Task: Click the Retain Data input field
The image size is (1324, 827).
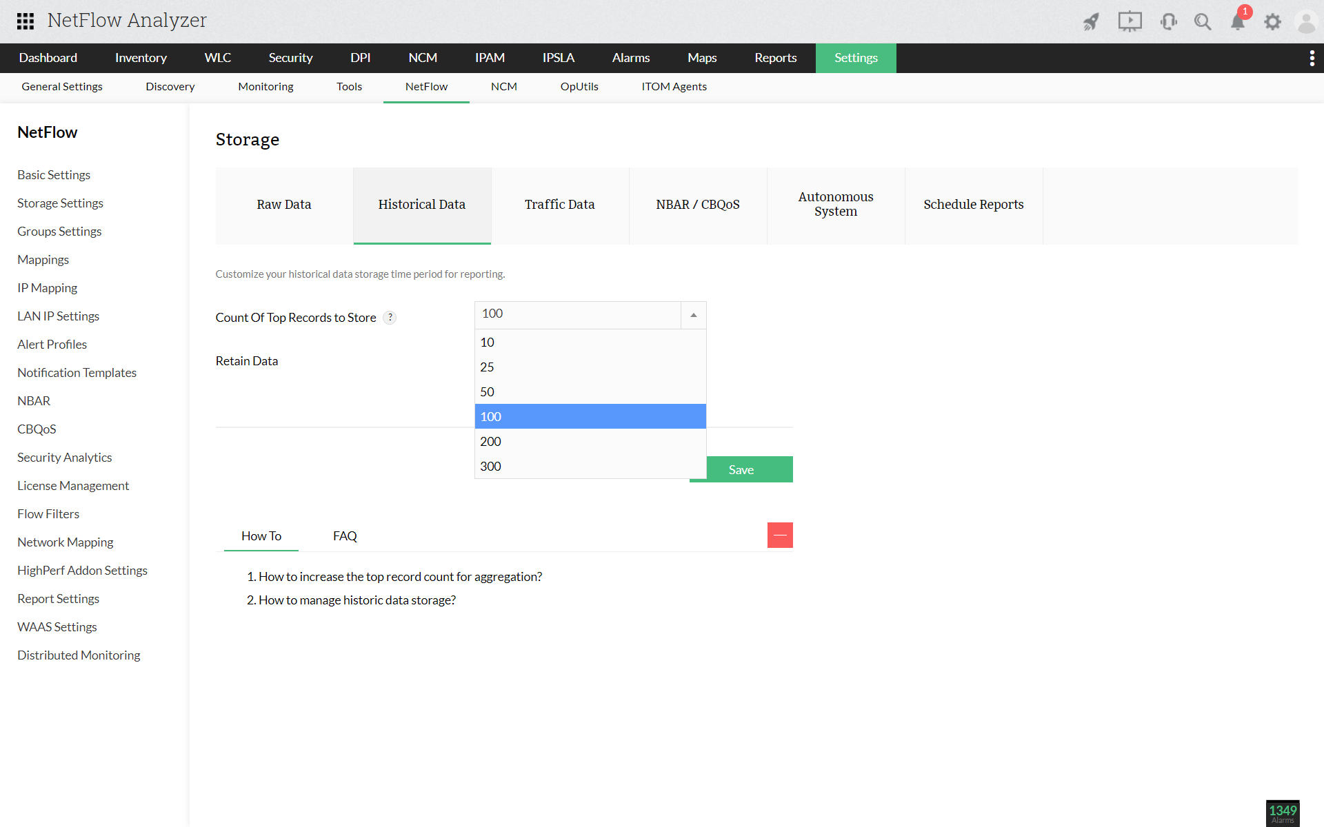Action: coord(589,360)
